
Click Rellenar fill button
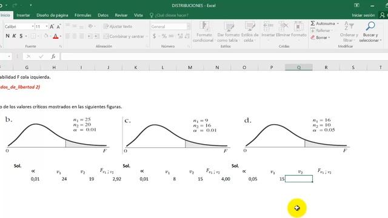point(321,30)
